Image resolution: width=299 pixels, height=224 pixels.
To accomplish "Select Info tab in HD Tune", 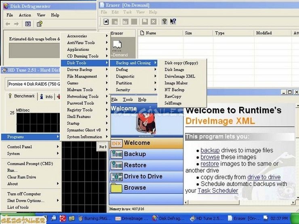I will coord(46,96).
